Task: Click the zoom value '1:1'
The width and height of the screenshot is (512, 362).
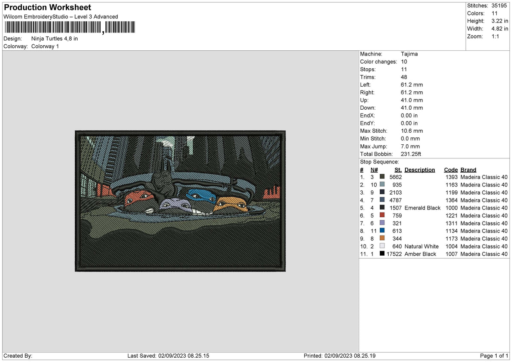Action: tap(496, 36)
